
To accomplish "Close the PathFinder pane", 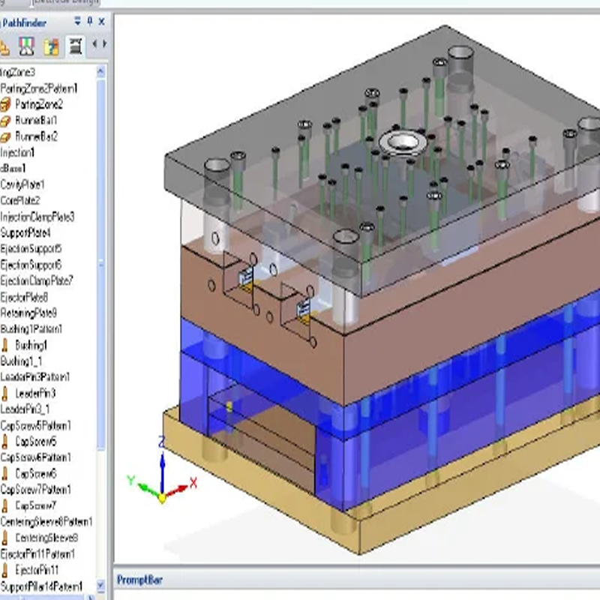I will [x=102, y=22].
